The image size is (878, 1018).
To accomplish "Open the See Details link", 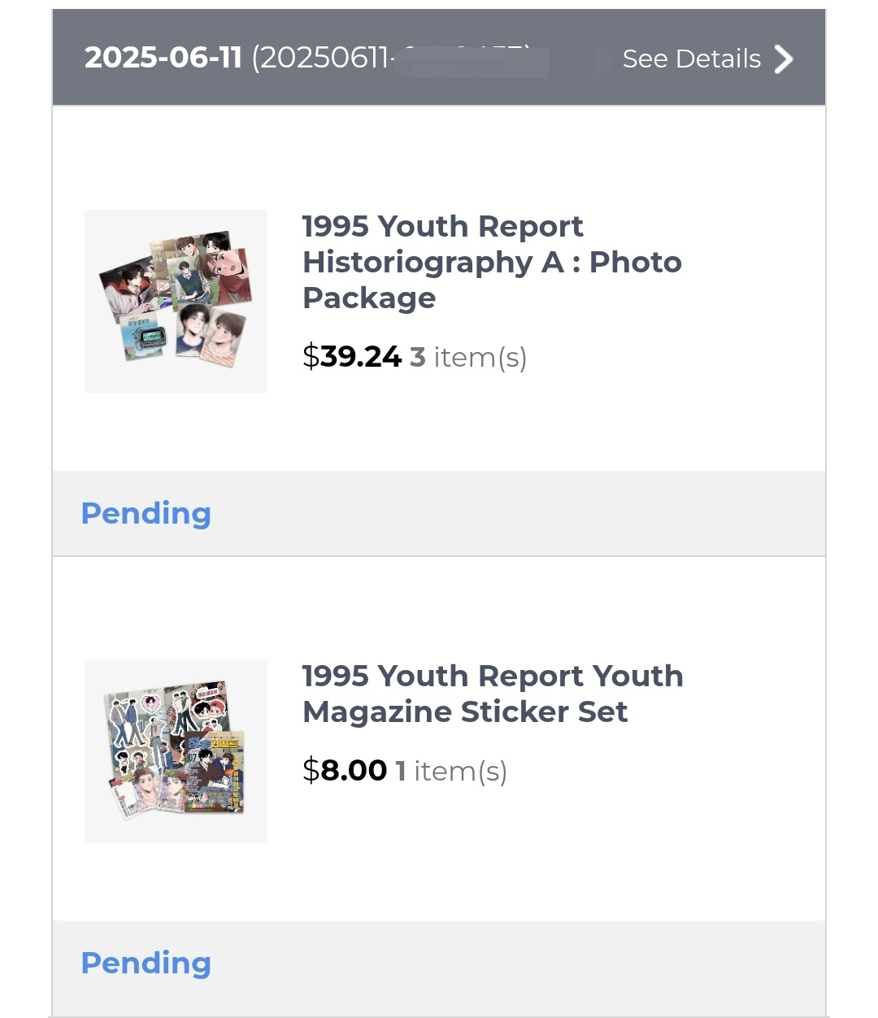I will click(x=691, y=59).
